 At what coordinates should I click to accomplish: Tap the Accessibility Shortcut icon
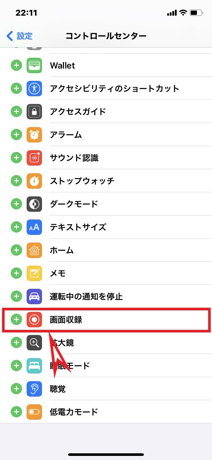pos(34,89)
